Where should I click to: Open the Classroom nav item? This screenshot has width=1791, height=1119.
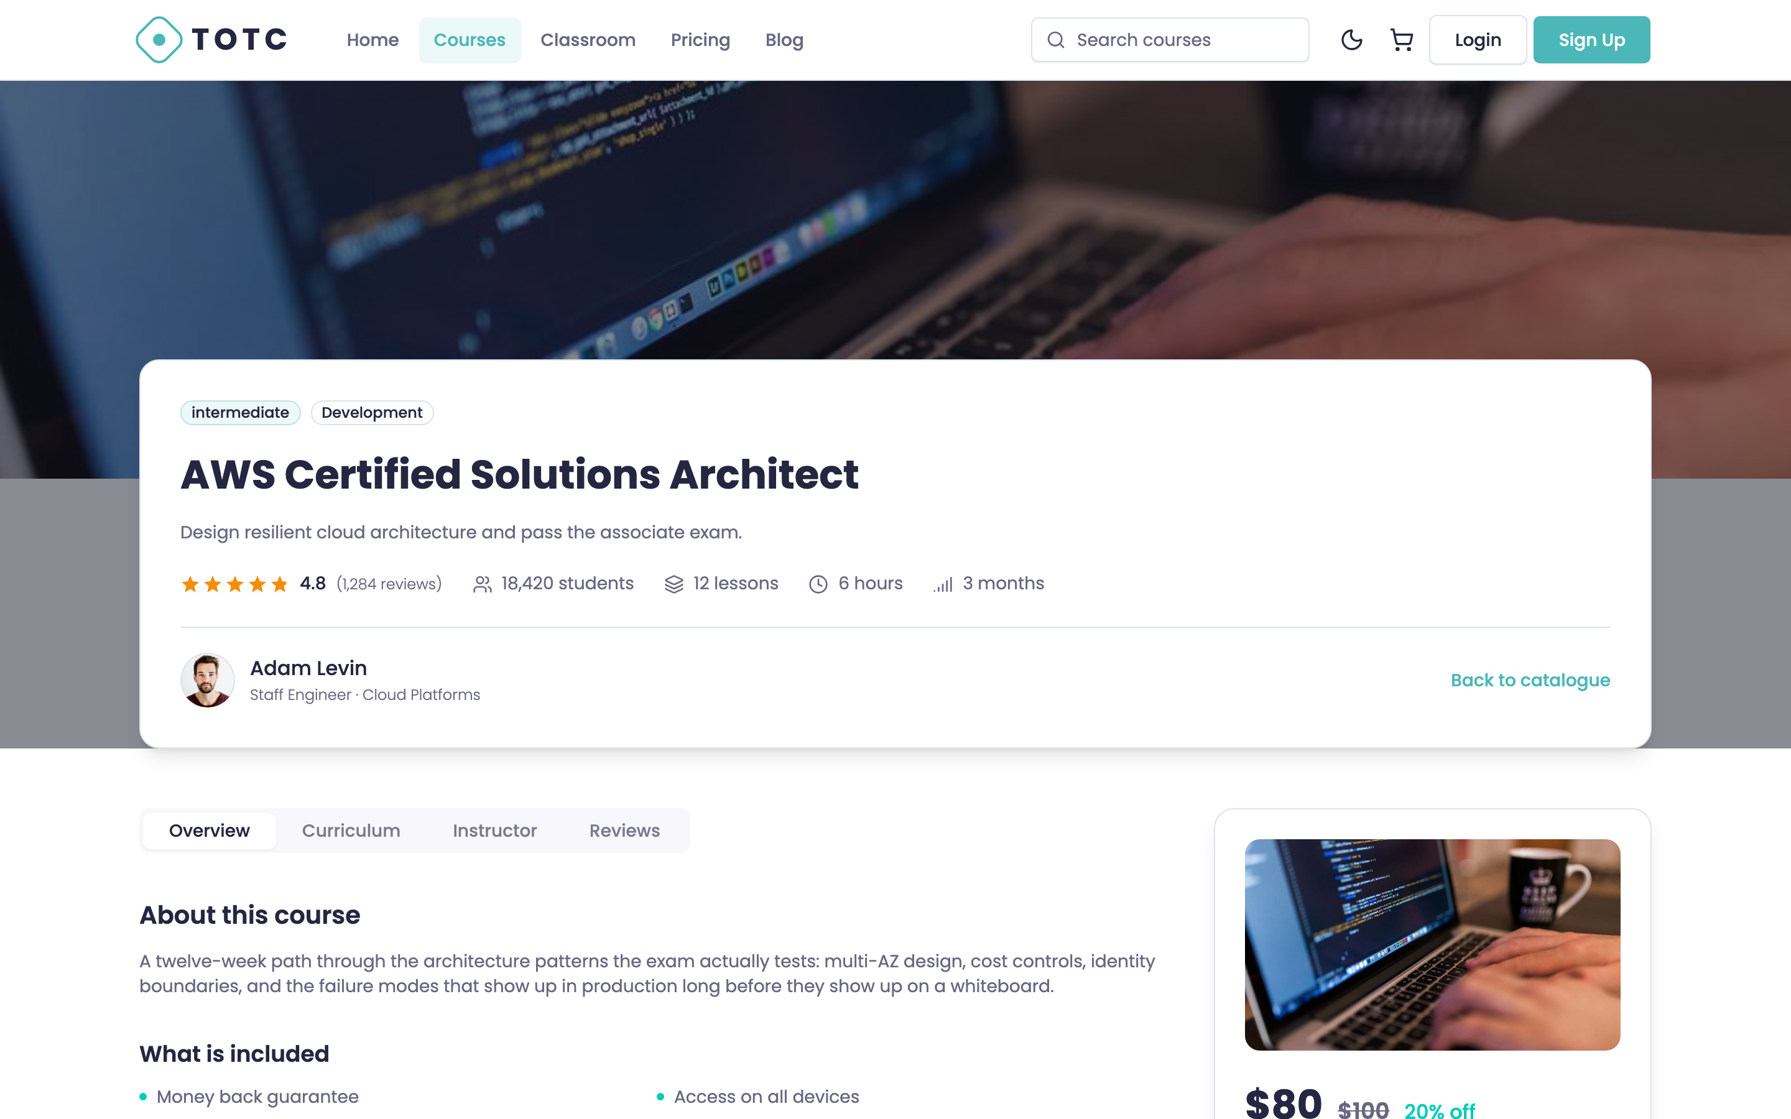(x=588, y=40)
